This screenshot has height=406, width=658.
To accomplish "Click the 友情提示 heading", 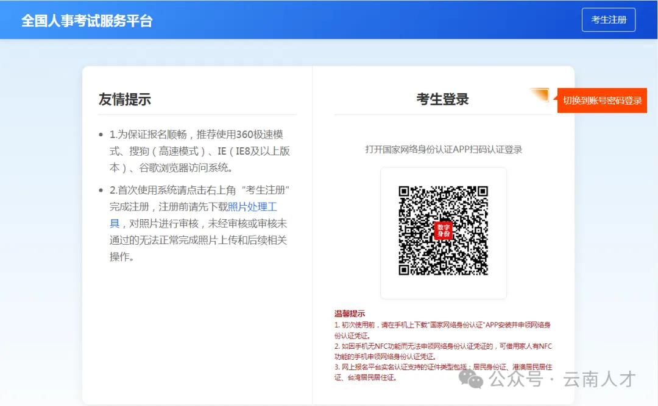I will 125,99.
